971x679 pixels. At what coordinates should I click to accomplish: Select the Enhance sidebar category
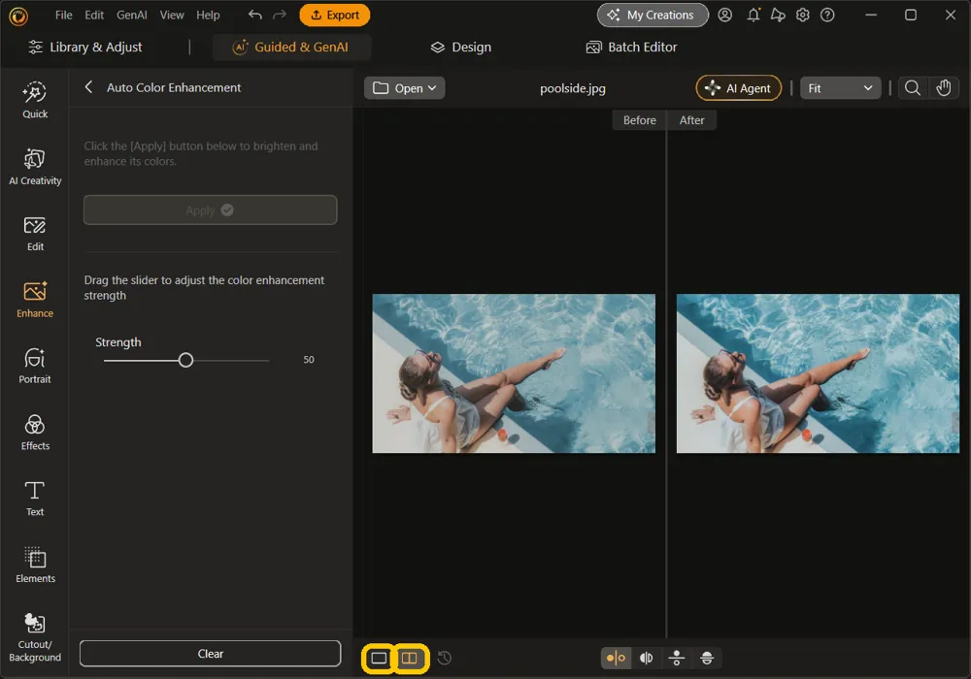pos(35,300)
